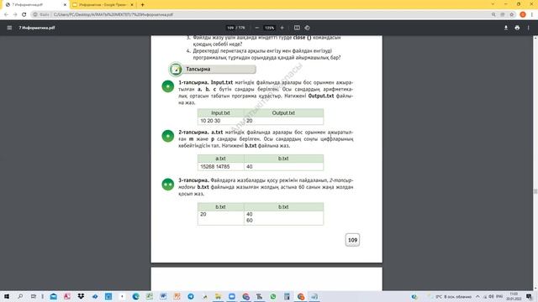The height and width of the screenshot is (302, 538).
Task: Print the PDF document
Action: pyautogui.click(x=517, y=28)
